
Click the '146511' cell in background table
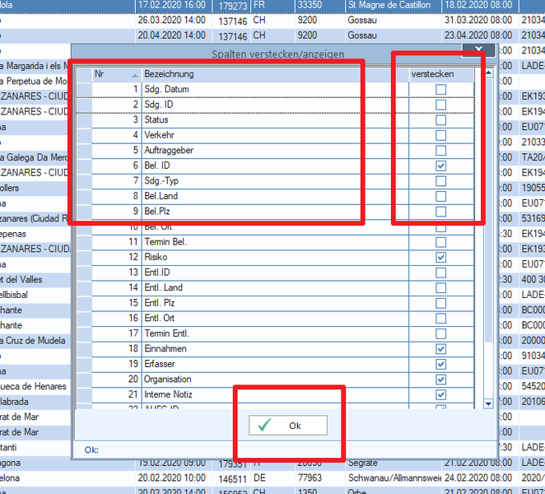point(232,478)
